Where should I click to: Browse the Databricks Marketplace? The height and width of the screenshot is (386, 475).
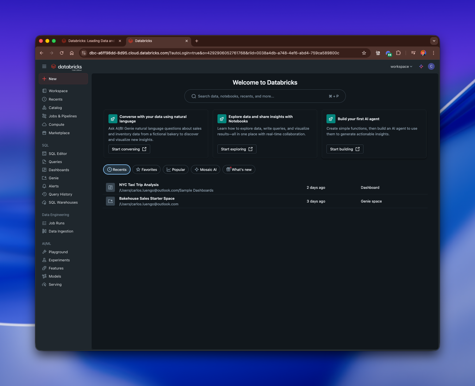click(59, 133)
